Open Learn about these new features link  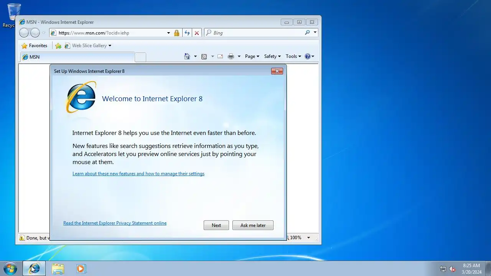[138, 174]
